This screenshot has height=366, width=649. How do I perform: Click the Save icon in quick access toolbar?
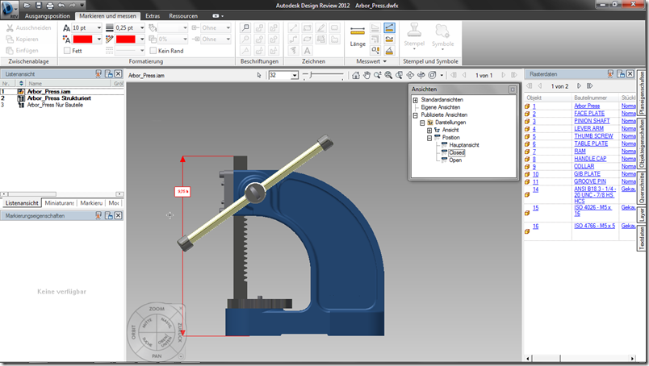pyautogui.click(x=39, y=6)
